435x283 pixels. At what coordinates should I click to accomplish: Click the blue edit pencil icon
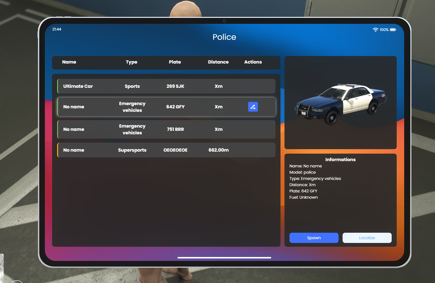(253, 107)
